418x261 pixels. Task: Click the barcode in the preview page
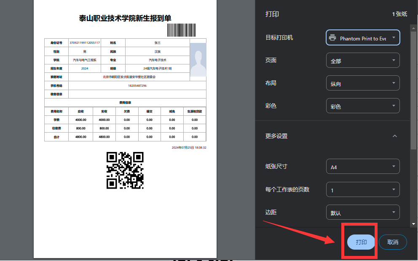(x=181, y=30)
